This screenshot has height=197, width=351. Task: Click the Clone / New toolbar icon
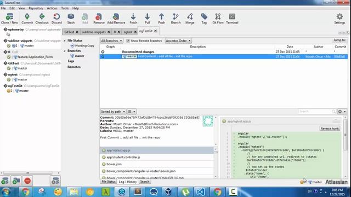point(9,19)
